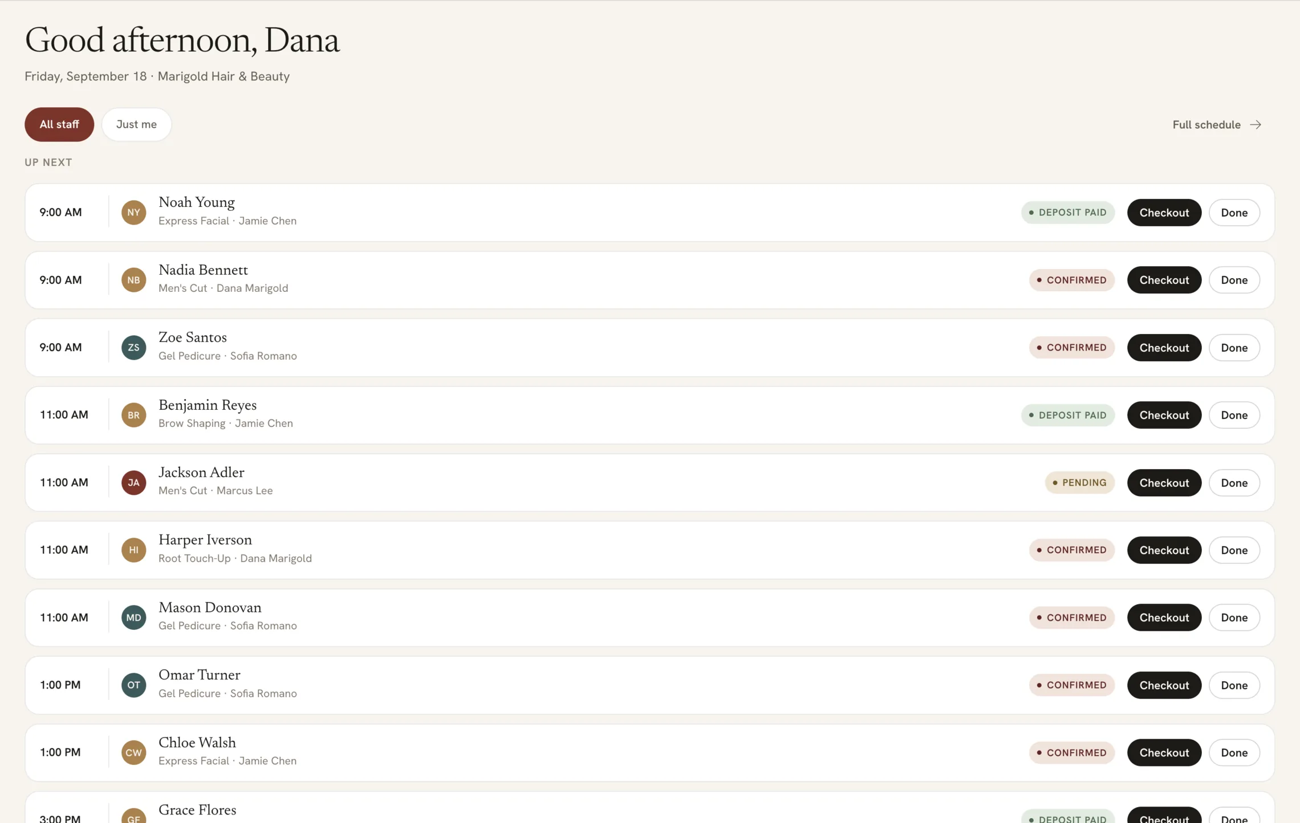This screenshot has height=823, width=1300.
Task: Click Jackson Adler's Pending status badge
Action: click(1079, 483)
